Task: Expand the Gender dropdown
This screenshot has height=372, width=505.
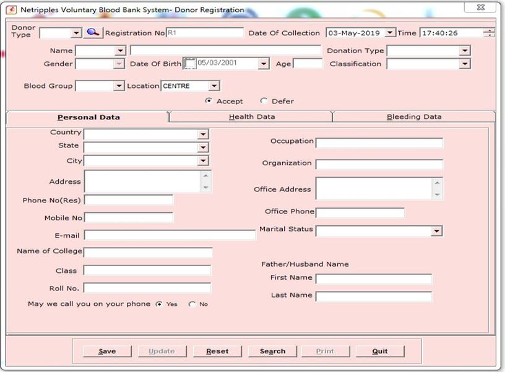Action: (x=119, y=64)
